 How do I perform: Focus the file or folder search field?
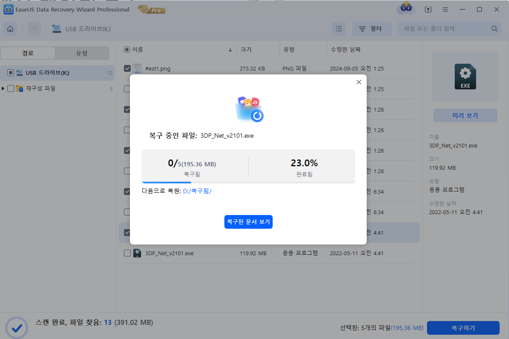point(449,29)
